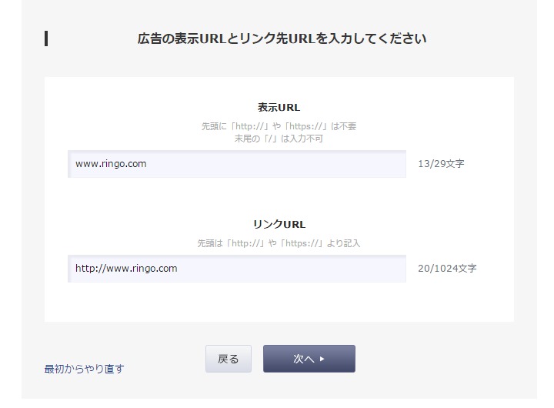This screenshot has width=554, height=408.
Task: Click the 表示URL input field
Action: point(237,164)
